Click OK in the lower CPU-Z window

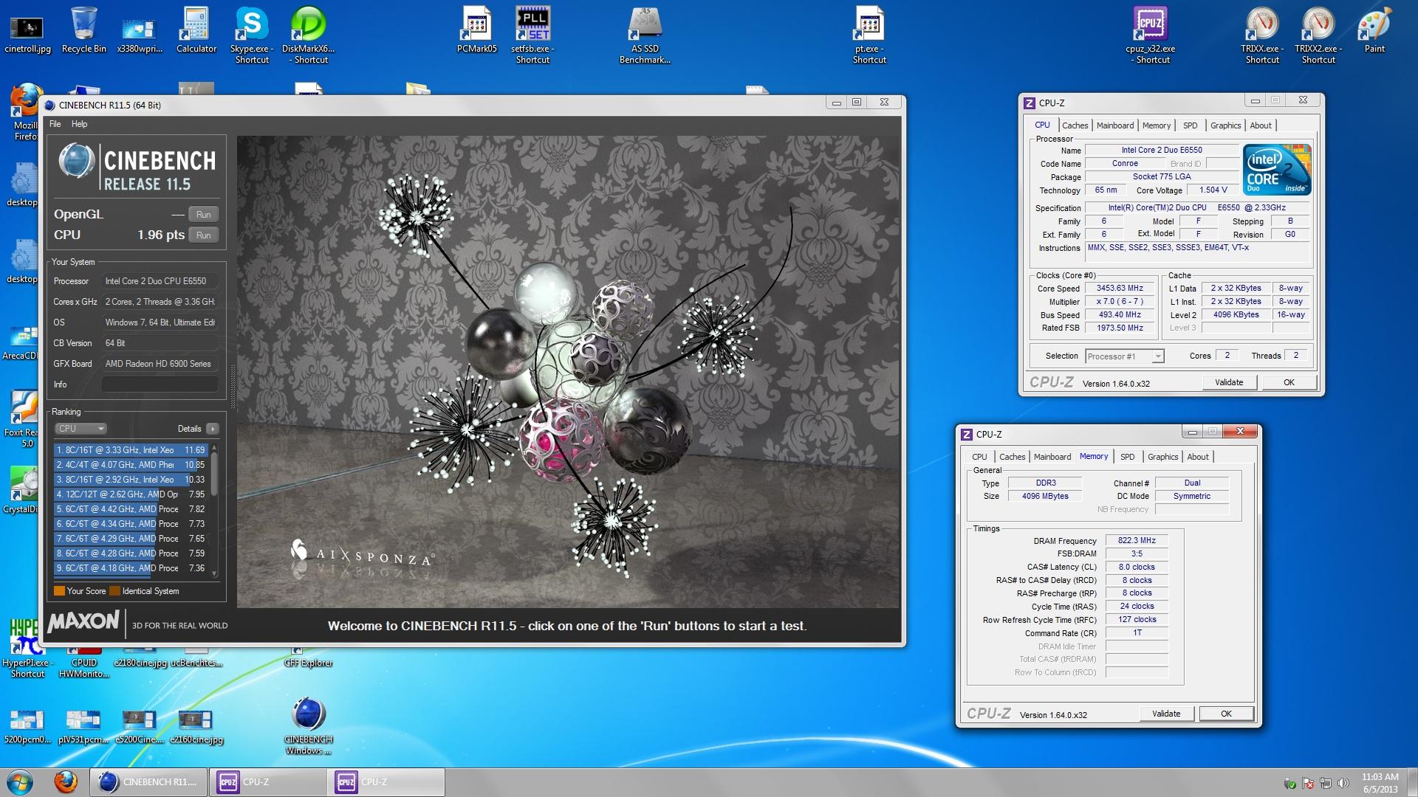pyautogui.click(x=1226, y=714)
